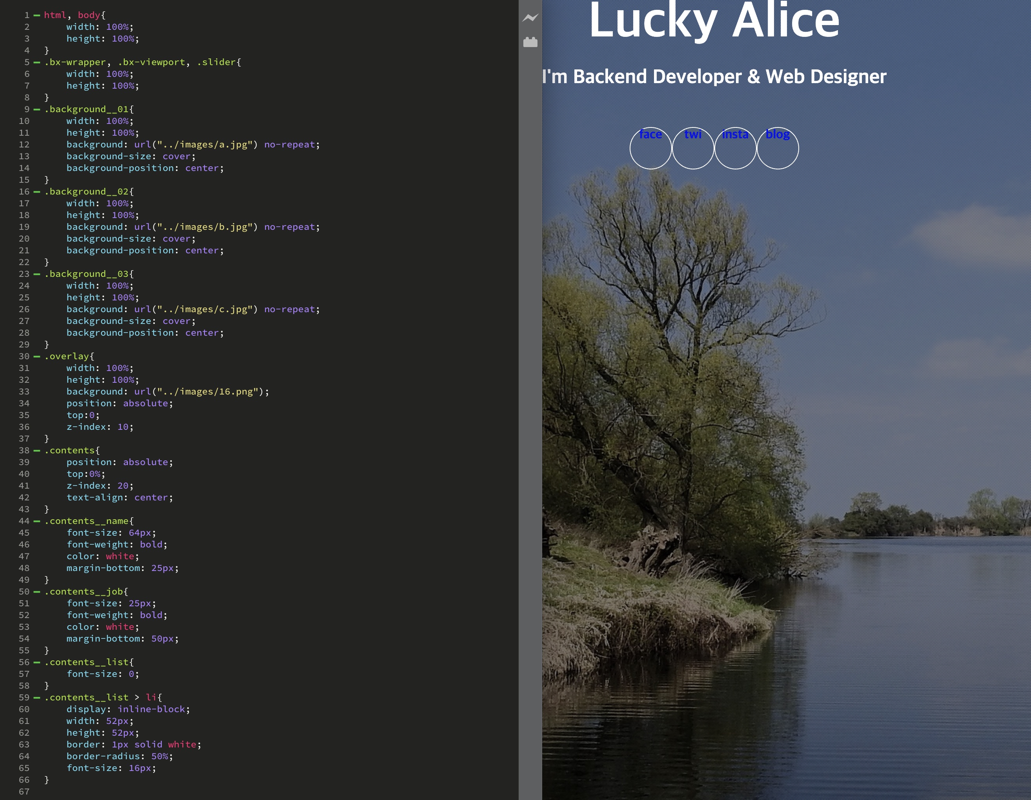Fold the .contents__list > li rule
1031x800 pixels.
pyautogui.click(x=37, y=698)
